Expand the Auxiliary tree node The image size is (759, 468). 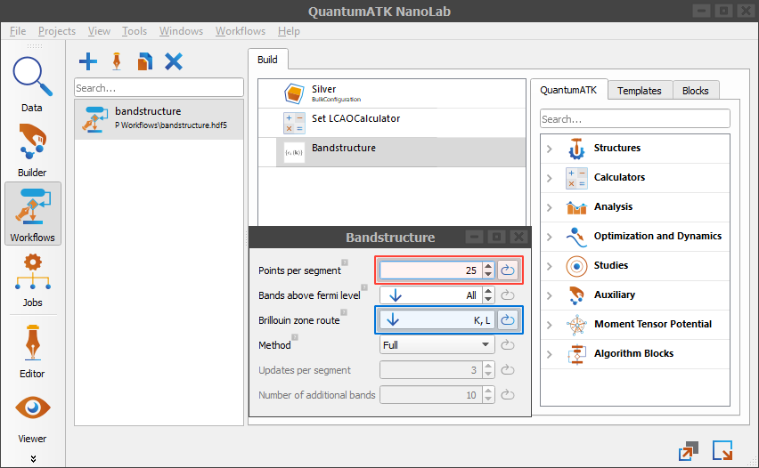tap(550, 295)
